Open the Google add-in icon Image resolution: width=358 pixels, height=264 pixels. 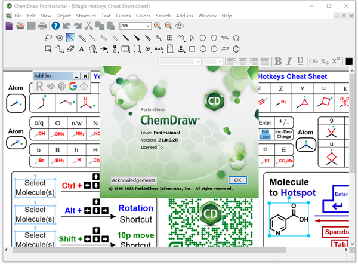point(73,86)
